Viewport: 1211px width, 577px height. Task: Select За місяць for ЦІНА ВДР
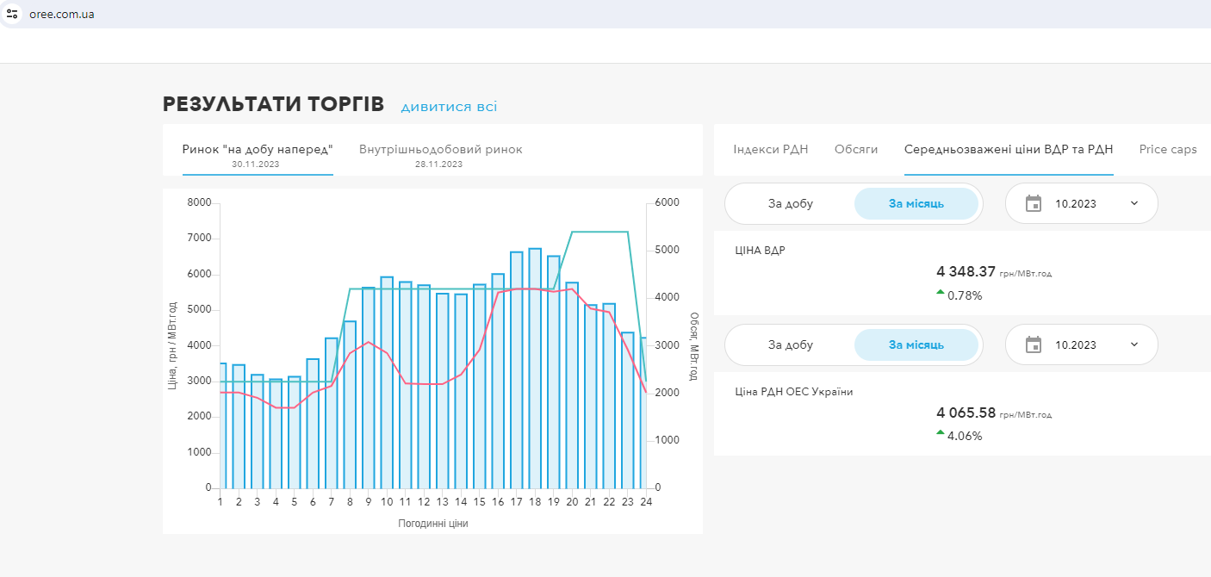[916, 204]
